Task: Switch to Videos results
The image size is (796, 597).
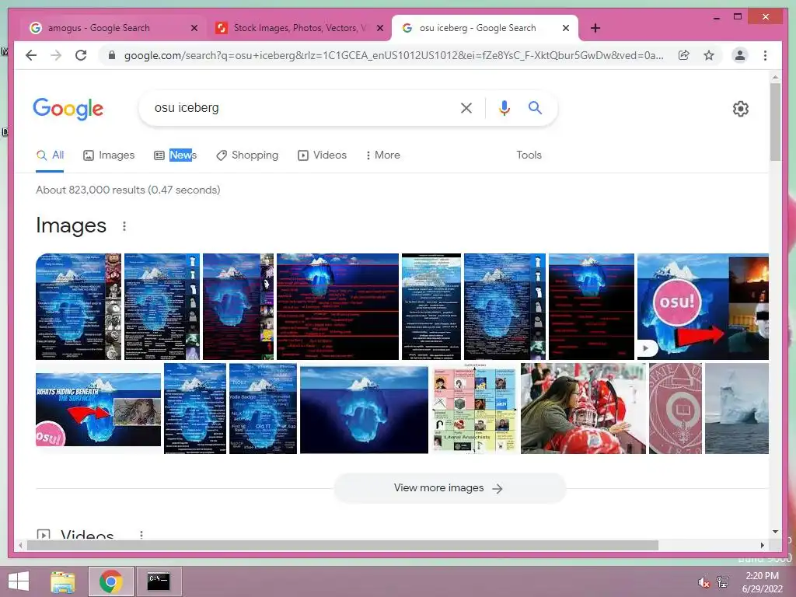Action: pyautogui.click(x=322, y=155)
